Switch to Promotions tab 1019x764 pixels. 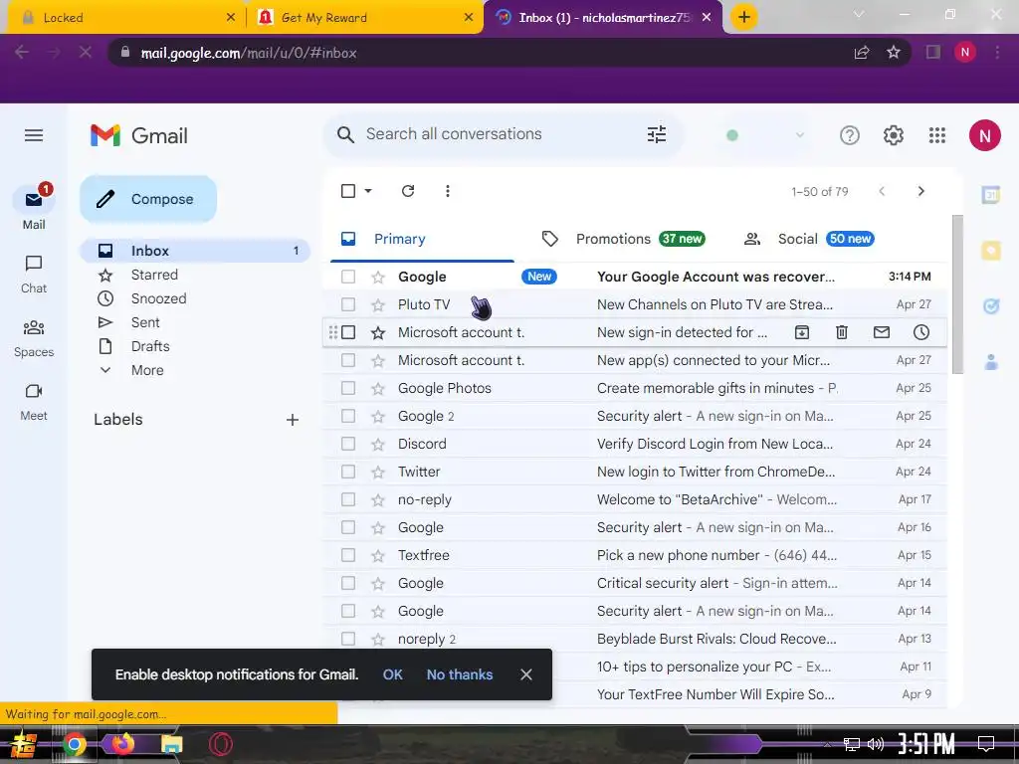623,239
